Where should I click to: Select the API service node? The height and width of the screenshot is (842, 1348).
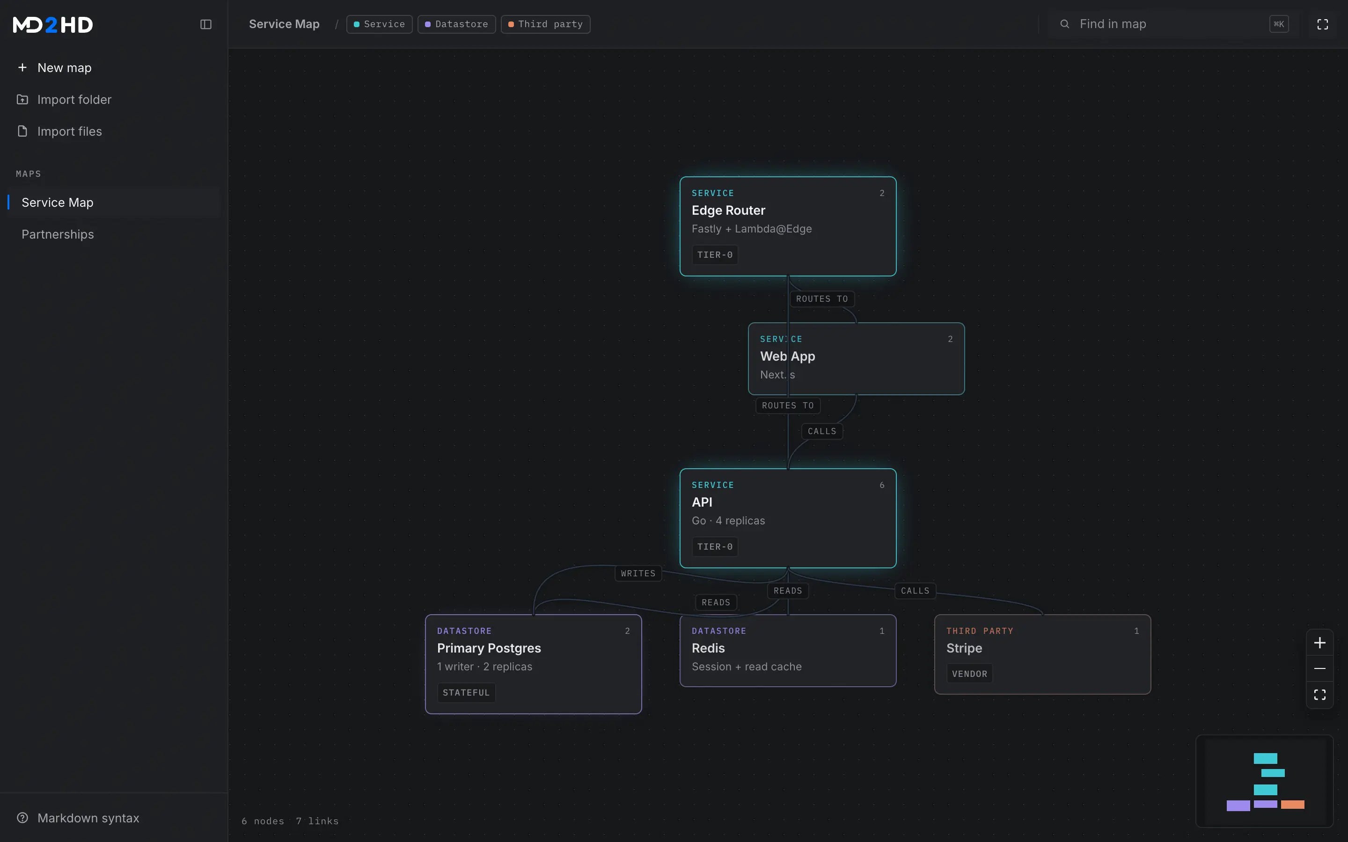coord(788,518)
